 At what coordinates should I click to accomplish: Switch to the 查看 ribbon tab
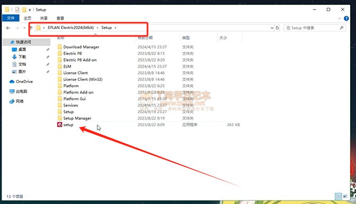(60, 18)
